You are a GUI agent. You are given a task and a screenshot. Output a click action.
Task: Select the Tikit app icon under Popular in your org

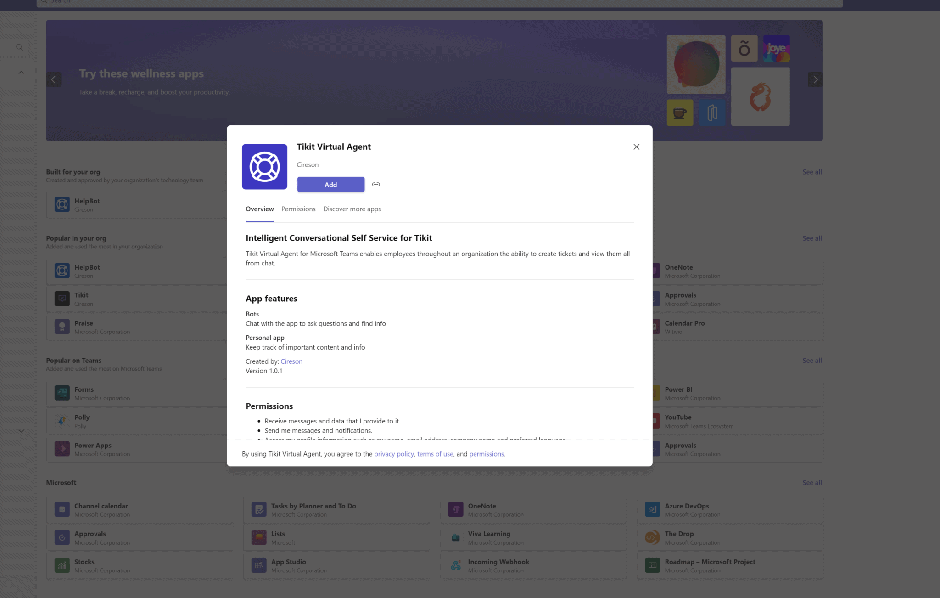(62, 298)
